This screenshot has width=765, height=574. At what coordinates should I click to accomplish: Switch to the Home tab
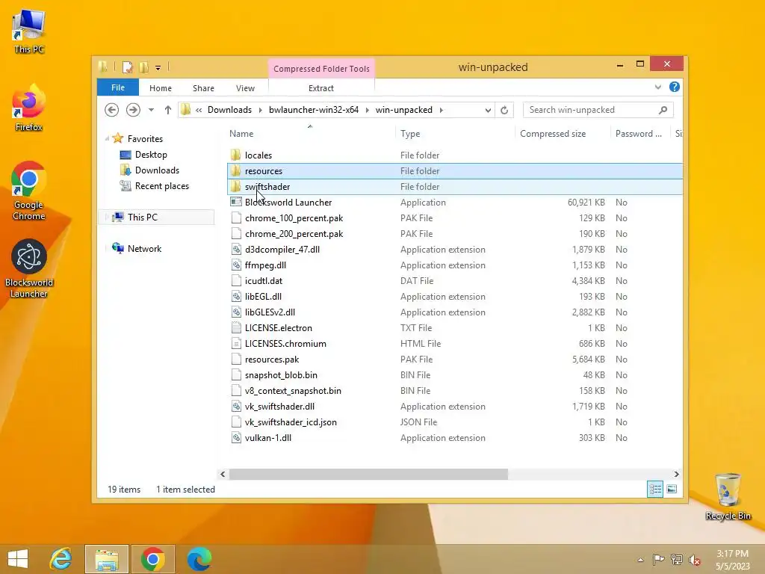coord(161,88)
